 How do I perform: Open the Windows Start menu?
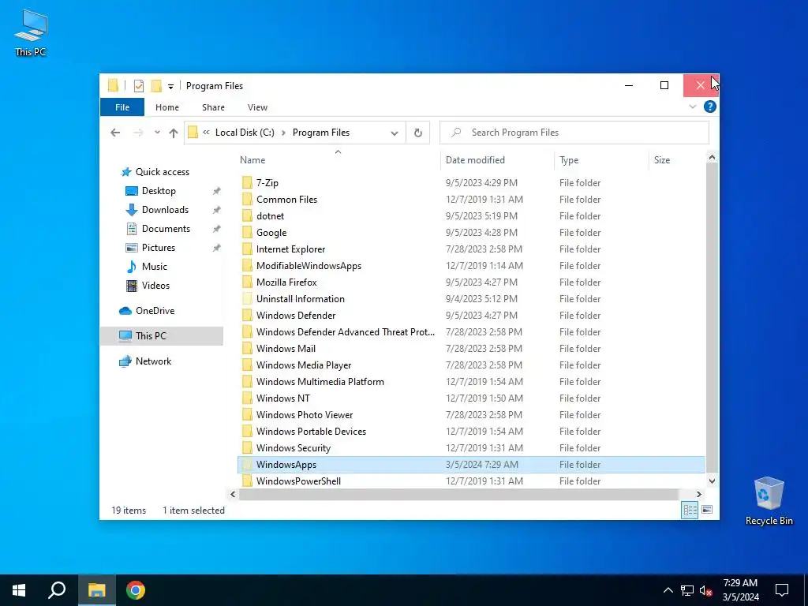(19, 590)
